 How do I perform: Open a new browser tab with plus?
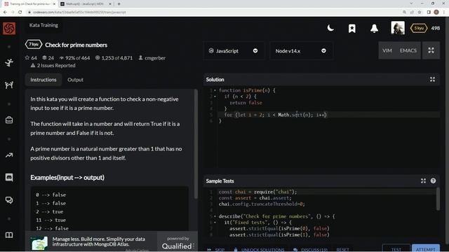(119, 4)
